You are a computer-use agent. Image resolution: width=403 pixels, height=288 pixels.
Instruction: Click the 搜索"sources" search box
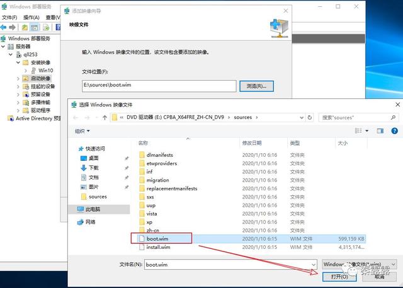pyautogui.click(x=359, y=117)
